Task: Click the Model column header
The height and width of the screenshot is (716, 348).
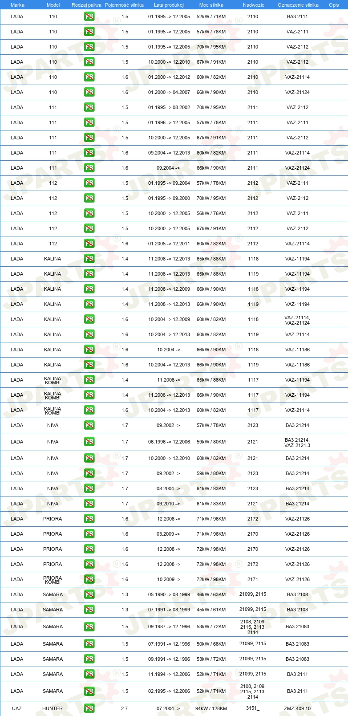Action: pyautogui.click(x=53, y=5)
